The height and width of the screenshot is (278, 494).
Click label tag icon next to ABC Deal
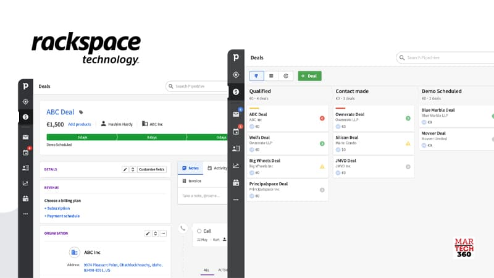(x=81, y=112)
